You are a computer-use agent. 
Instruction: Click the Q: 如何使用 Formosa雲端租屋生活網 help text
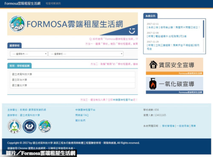point(113,39)
